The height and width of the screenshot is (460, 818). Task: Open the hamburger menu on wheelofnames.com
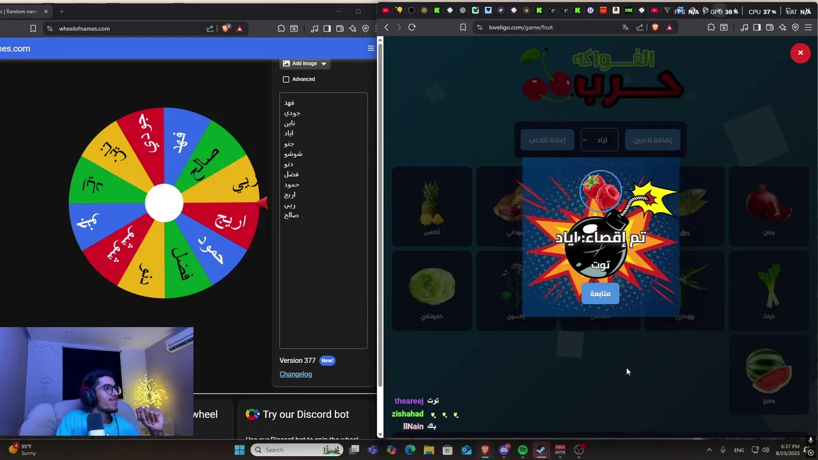[x=371, y=49]
